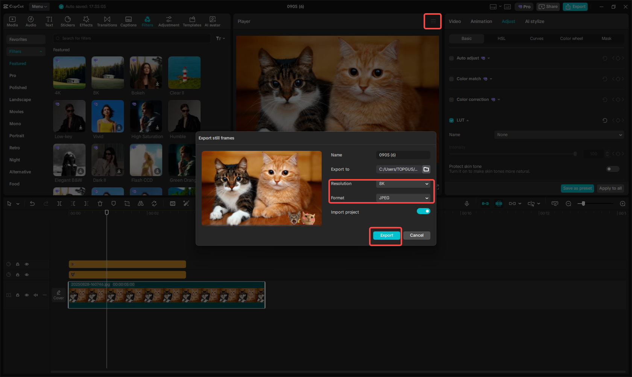The width and height of the screenshot is (632, 377).
Task: Open the Resolution dropdown showing 8K
Action: tap(403, 184)
